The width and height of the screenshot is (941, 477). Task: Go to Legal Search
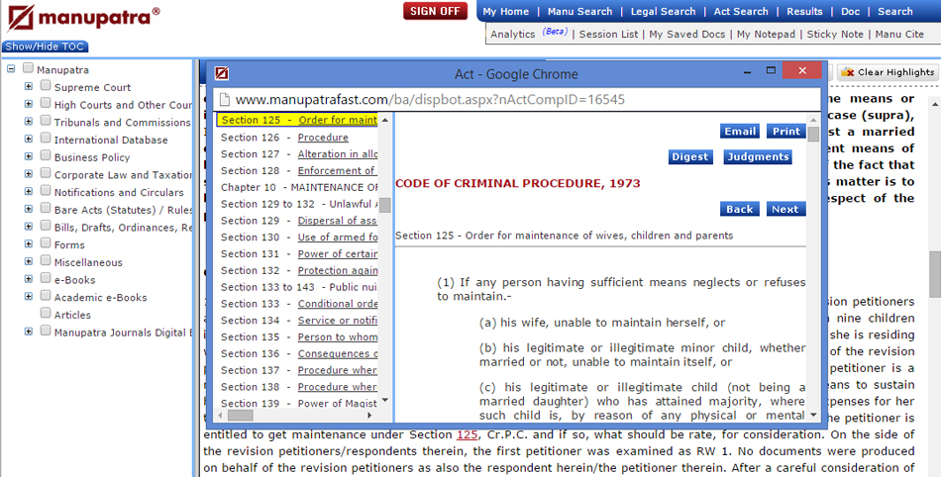[663, 12]
